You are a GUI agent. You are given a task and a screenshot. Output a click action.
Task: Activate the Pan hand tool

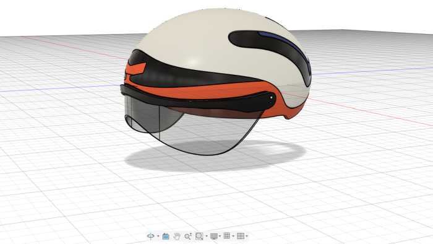177,236
